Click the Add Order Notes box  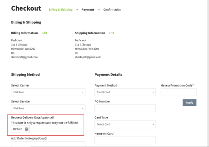(x=48, y=144)
